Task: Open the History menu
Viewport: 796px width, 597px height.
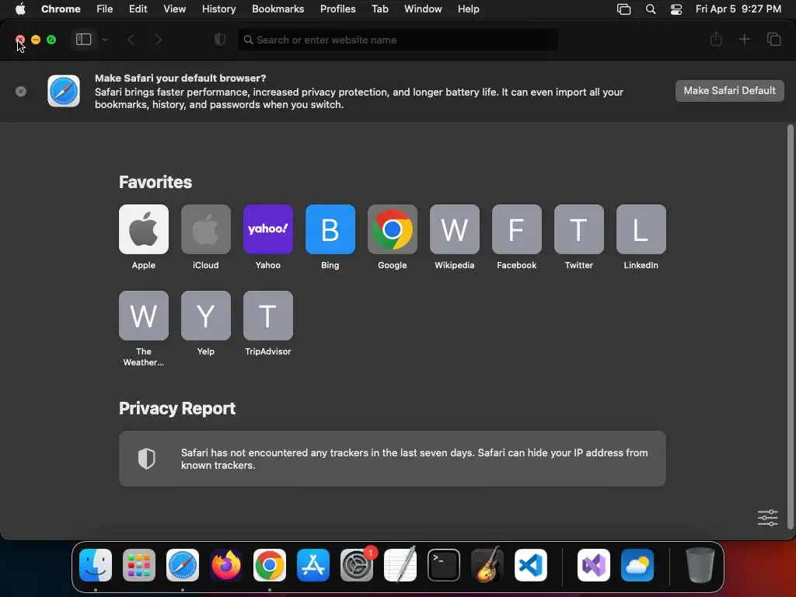Action: 218,9
